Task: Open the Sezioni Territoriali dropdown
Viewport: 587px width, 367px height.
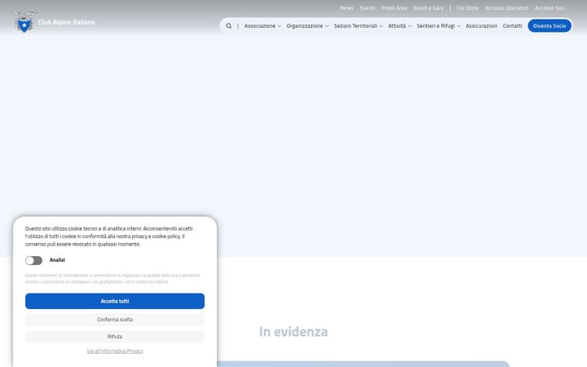Action: click(x=358, y=26)
